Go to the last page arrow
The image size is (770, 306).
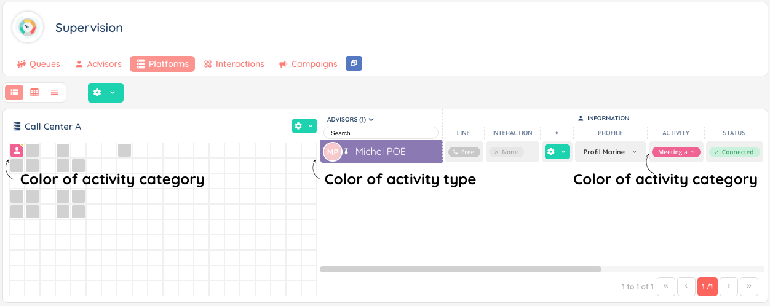click(x=748, y=286)
